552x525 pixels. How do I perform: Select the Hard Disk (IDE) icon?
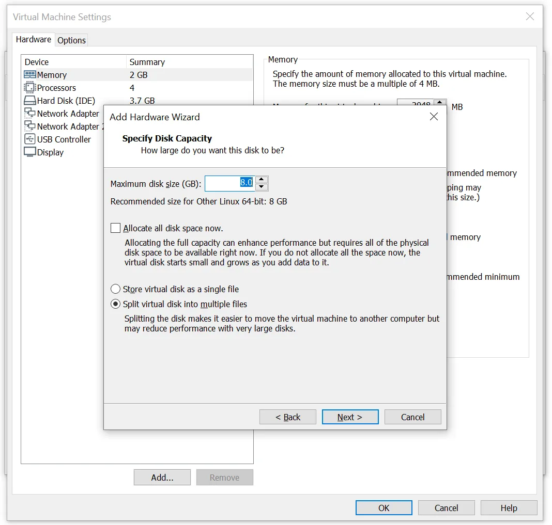coord(29,101)
